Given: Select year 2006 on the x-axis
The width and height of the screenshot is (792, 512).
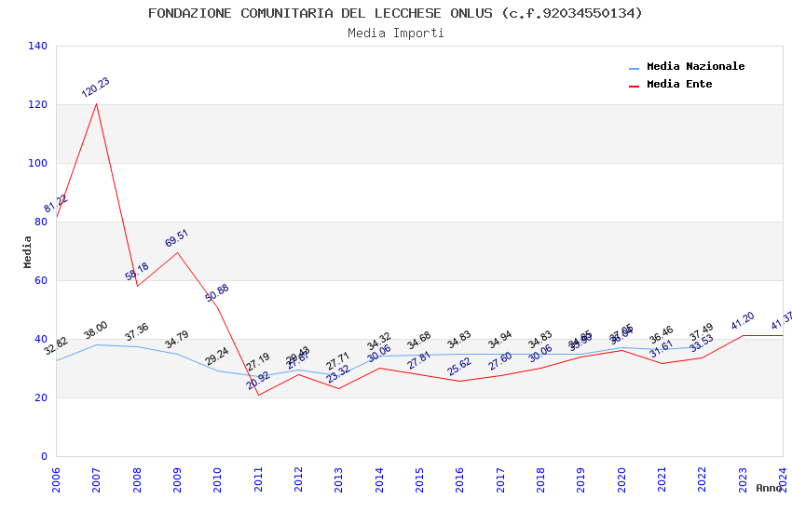Looking at the screenshot, I should [x=56, y=479].
